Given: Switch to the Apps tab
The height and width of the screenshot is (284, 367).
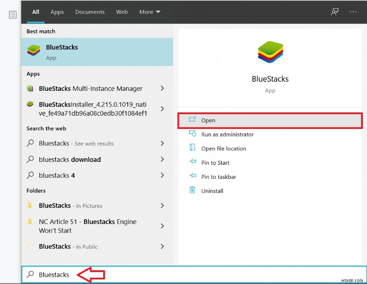Looking at the screenshot, I should [x=57, y=12].
